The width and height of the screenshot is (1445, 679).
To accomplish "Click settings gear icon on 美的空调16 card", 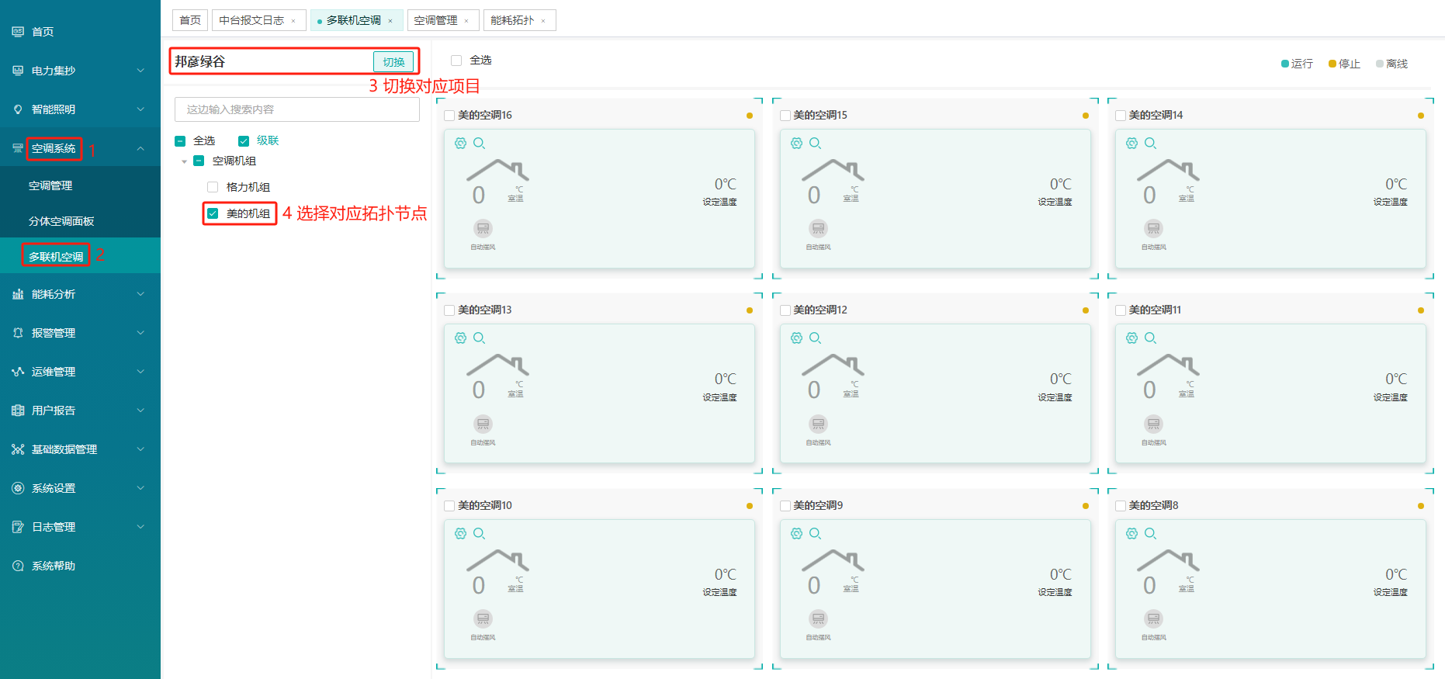I will click(460, 143).
